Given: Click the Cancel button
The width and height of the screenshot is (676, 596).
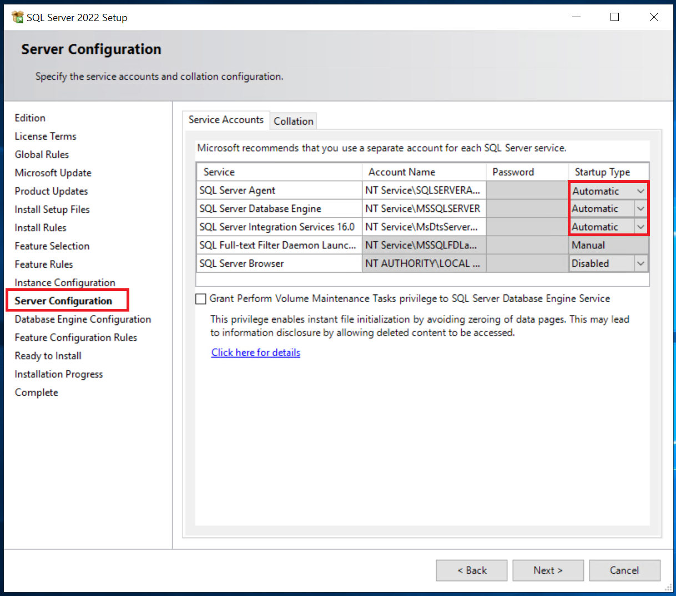Looking at the screenshot, I should 624,570.
